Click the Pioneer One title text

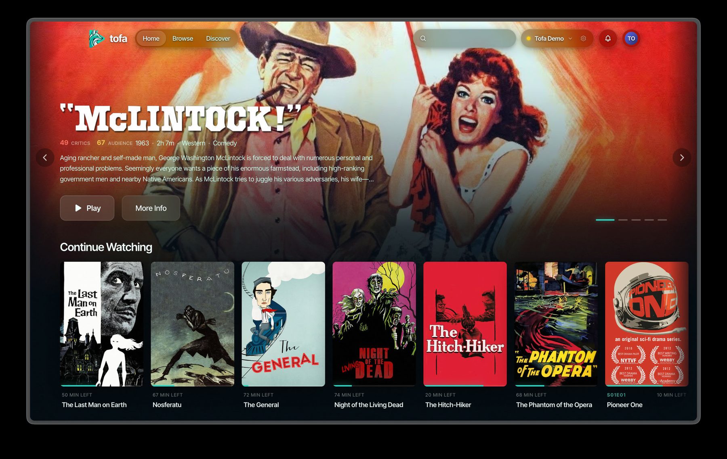pos(625,405)
